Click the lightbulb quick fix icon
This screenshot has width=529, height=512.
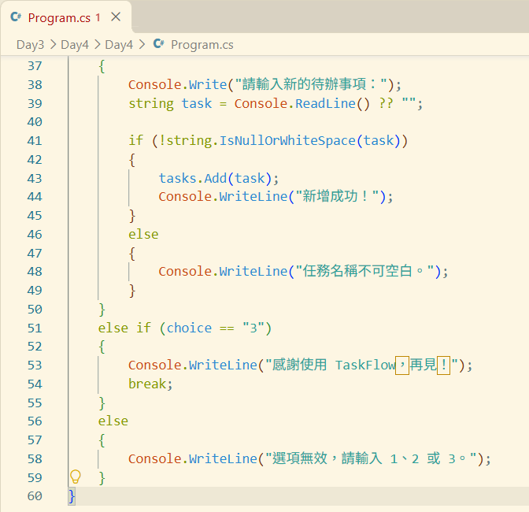76,477
